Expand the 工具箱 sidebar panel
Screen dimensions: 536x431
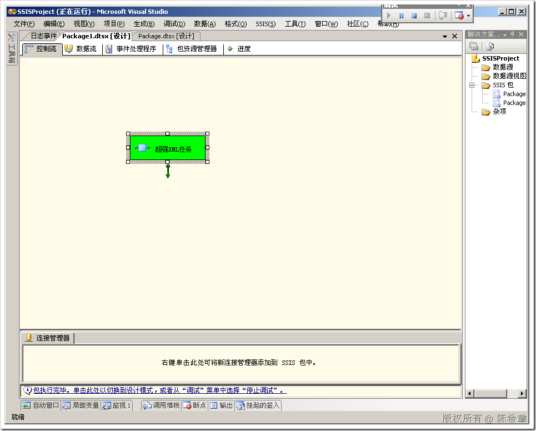(12, 48)
